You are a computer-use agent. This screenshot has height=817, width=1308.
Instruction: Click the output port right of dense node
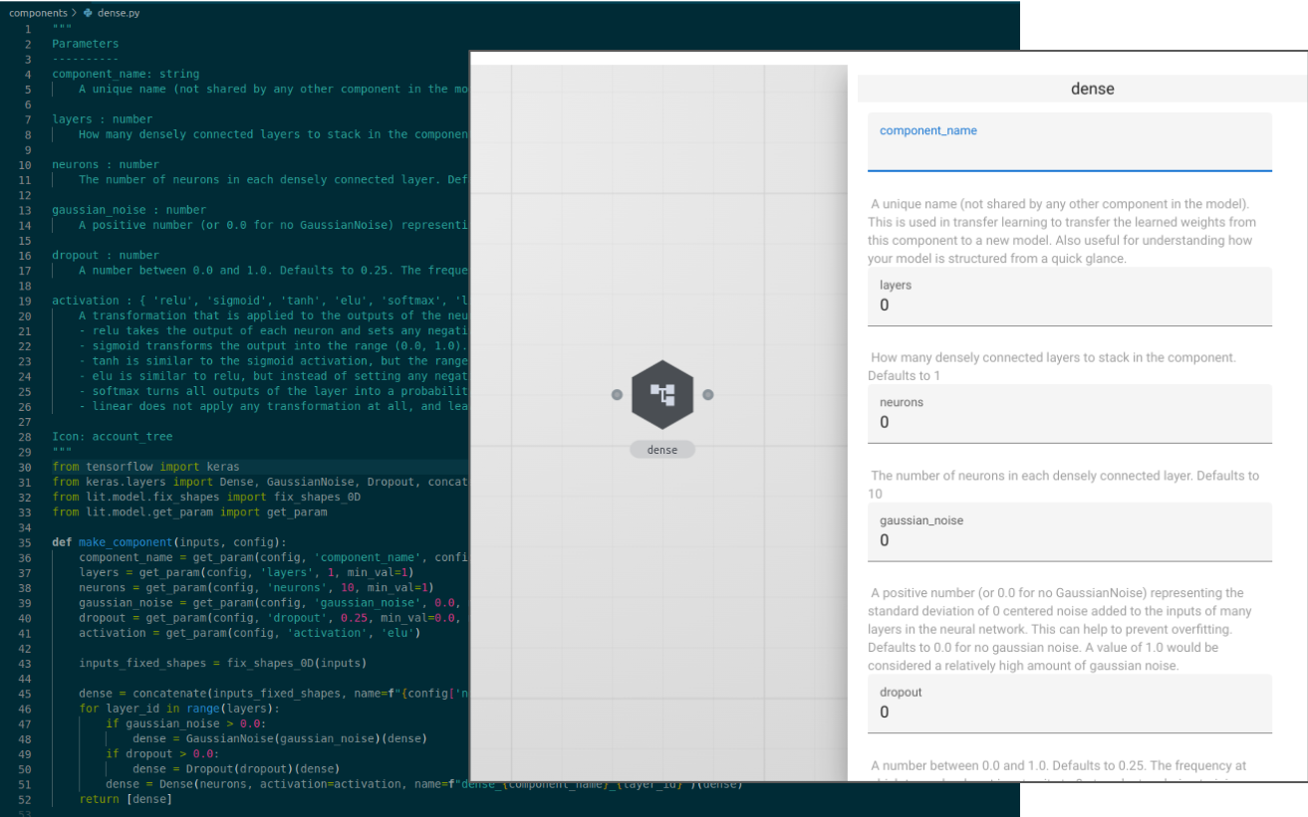708,395
